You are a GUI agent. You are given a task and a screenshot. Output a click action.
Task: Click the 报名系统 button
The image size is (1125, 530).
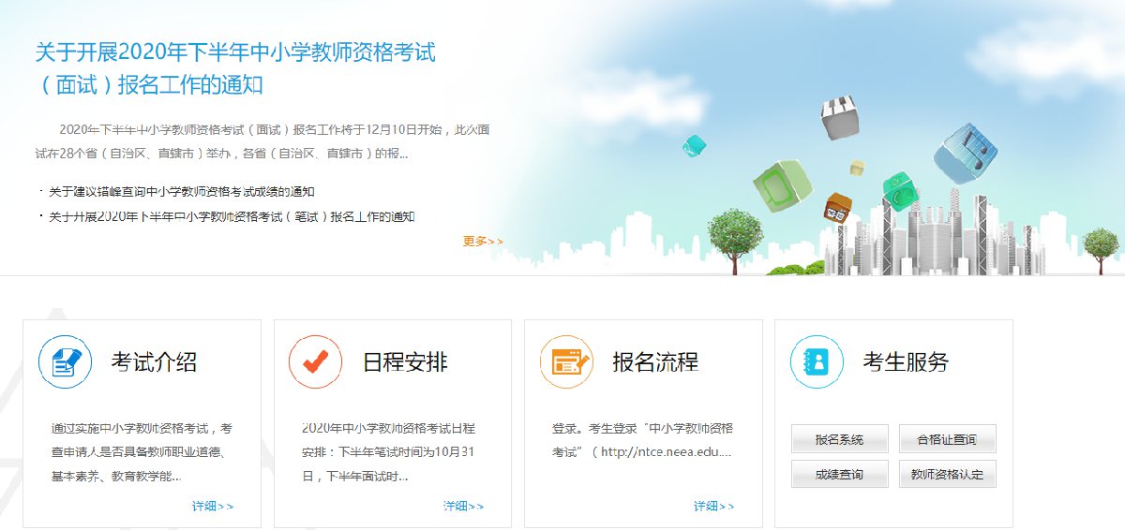tap(839, 439)
